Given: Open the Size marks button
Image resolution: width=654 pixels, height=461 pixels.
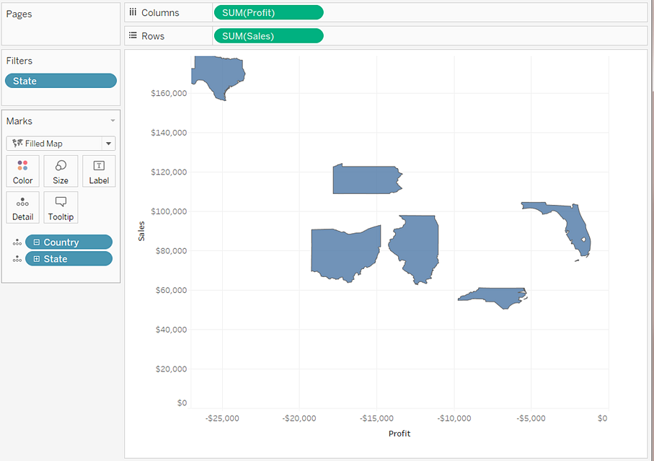Looking at the screenshot, I should click(x=61, y=172).
